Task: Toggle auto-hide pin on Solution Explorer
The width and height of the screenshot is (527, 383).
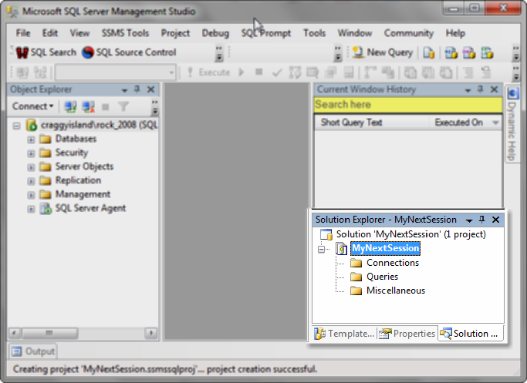Action: pyautogui.click(x=482, y=220)
